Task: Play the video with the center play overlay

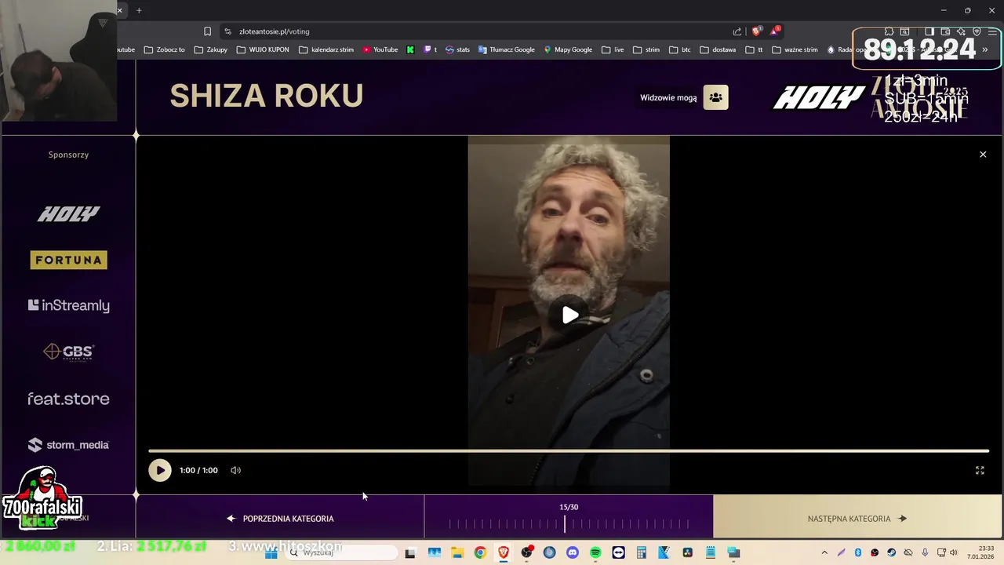Action: point(570,315)
